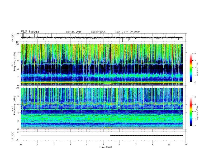Screen dimensions: 209x162
Task: Click the ch.2 spectrogram color bar
Action: point(191,111)
